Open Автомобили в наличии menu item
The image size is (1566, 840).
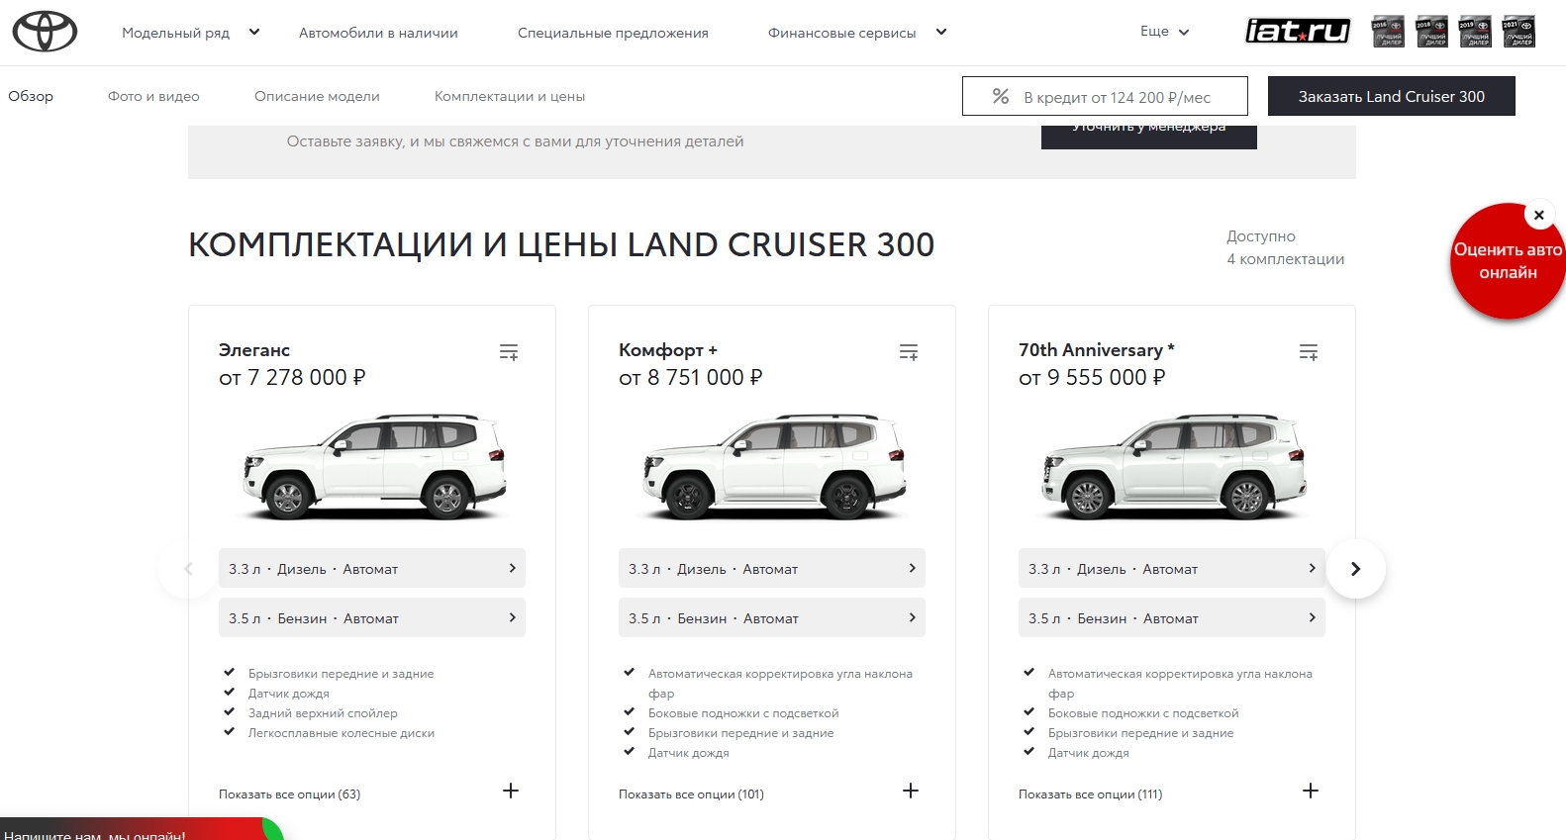coord(378,33)
